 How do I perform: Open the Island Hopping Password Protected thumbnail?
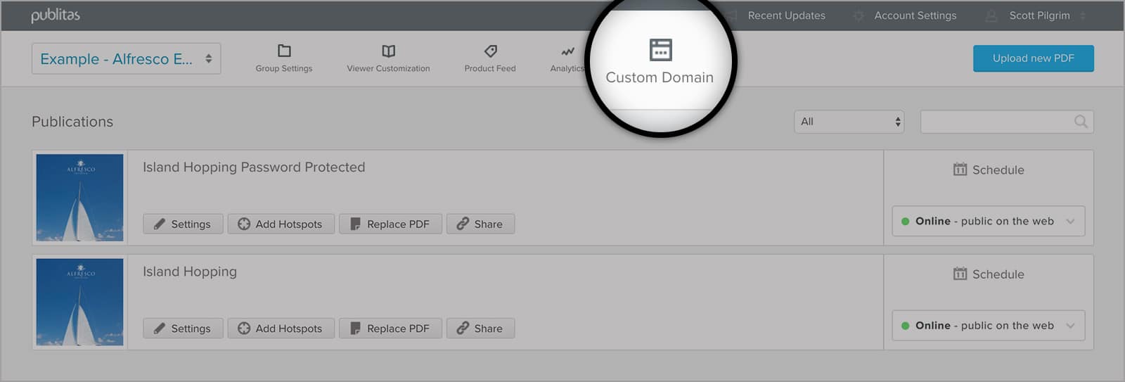tap(79, 198)
